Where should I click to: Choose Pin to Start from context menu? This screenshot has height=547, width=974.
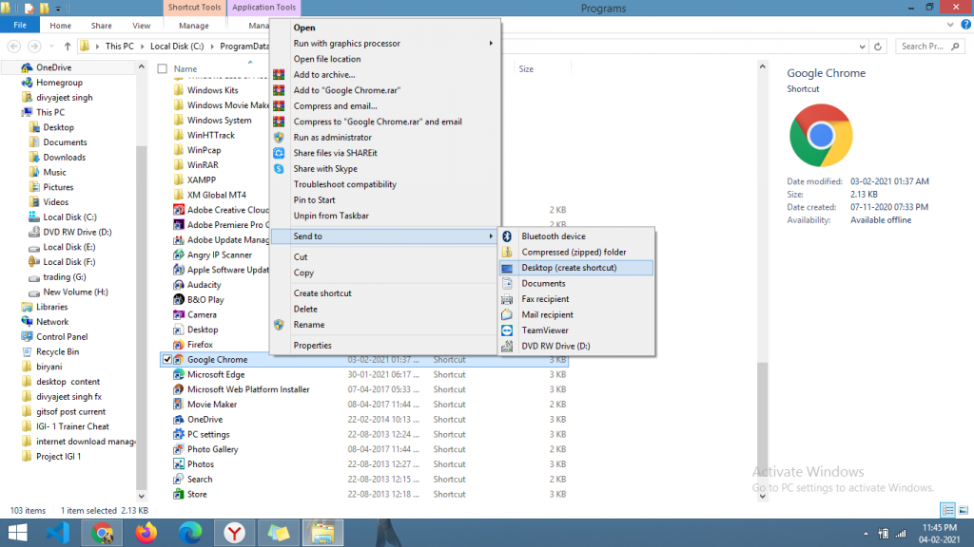point(314,200)
